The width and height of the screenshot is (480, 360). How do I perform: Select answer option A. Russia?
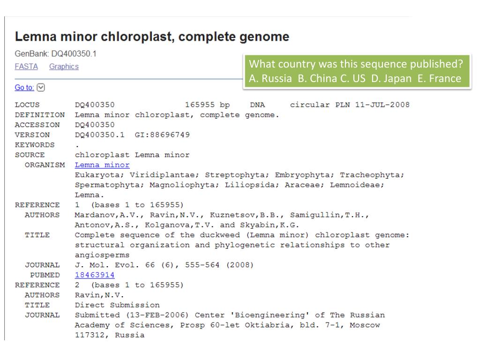point(270,79)
